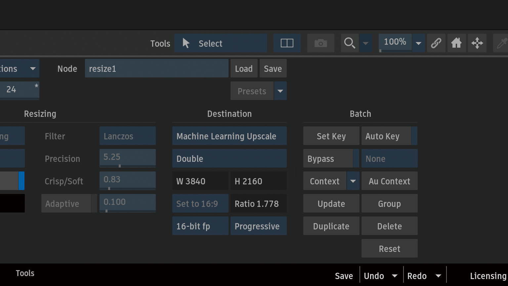Adjust the Precision 5.25 slider field
508x286 pixels.
pos(127,158)
